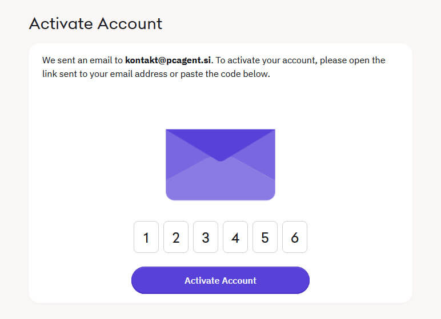Click the Activate Account page heading
441x319 pixels.
(95, 23)
